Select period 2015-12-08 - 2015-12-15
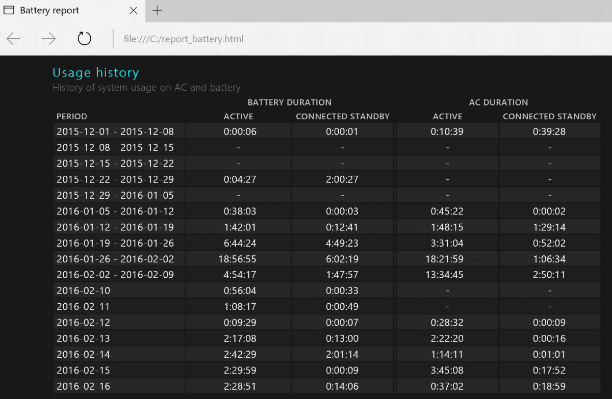Viewport: 612px width, 399px height. pyautogui.click(x=115, y=148)
